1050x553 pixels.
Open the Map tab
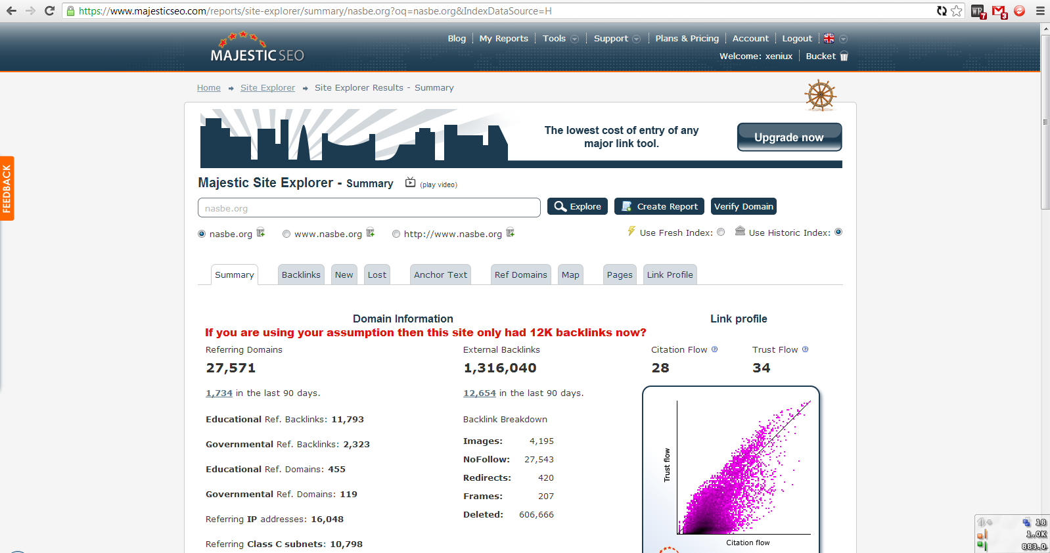point(570,275)
